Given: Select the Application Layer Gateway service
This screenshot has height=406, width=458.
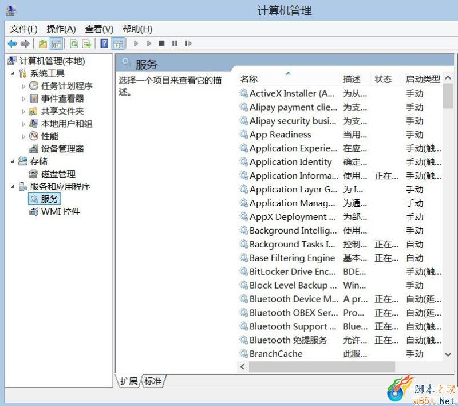Looking at the screenshot, I should tap(340, 190).
